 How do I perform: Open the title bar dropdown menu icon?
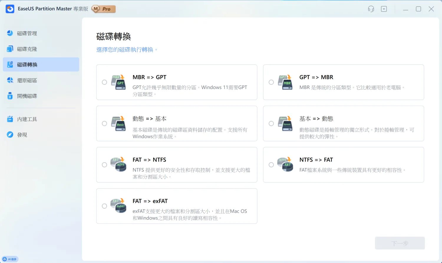pos(384,9)
